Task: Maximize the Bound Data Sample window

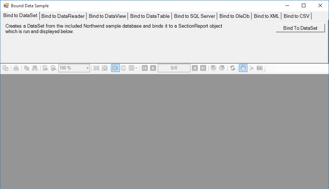Action: click(304, 6)
